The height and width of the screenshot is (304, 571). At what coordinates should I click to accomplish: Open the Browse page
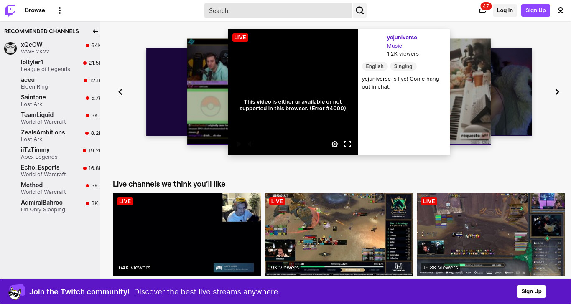point(35,10)
